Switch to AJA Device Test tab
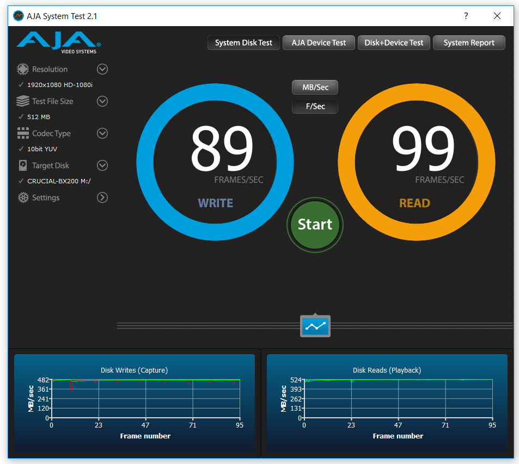Screen dimensions: 519x464 point(319,42)
